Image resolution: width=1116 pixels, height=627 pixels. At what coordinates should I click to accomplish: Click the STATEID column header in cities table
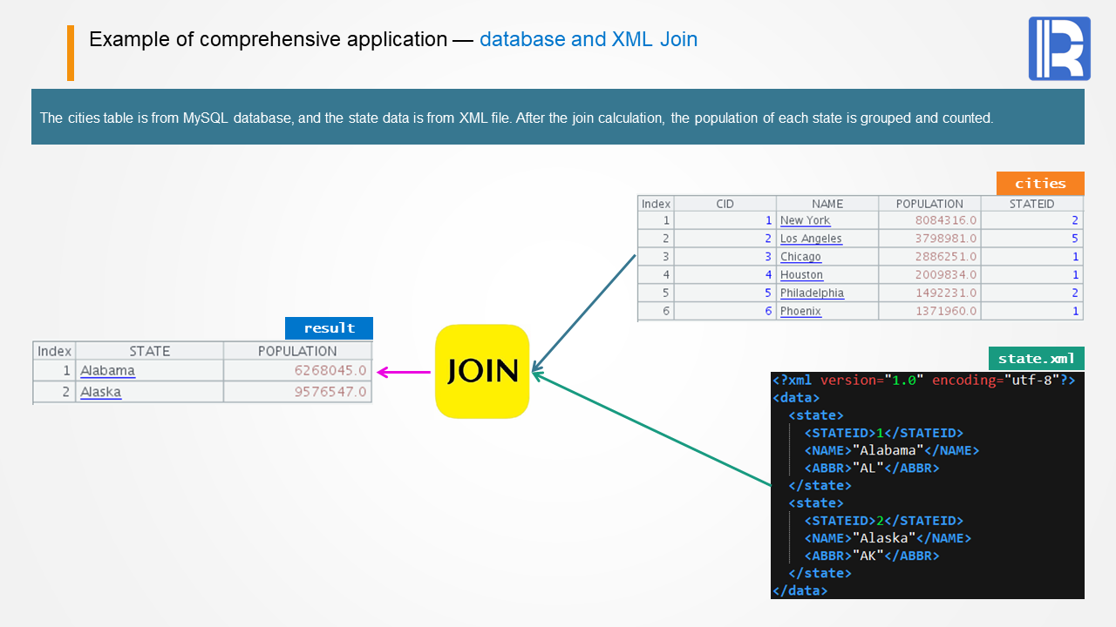(1031, 204)
